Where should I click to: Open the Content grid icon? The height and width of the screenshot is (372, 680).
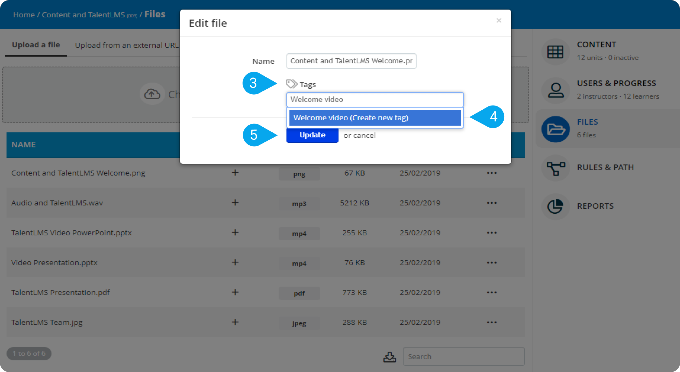555,52
